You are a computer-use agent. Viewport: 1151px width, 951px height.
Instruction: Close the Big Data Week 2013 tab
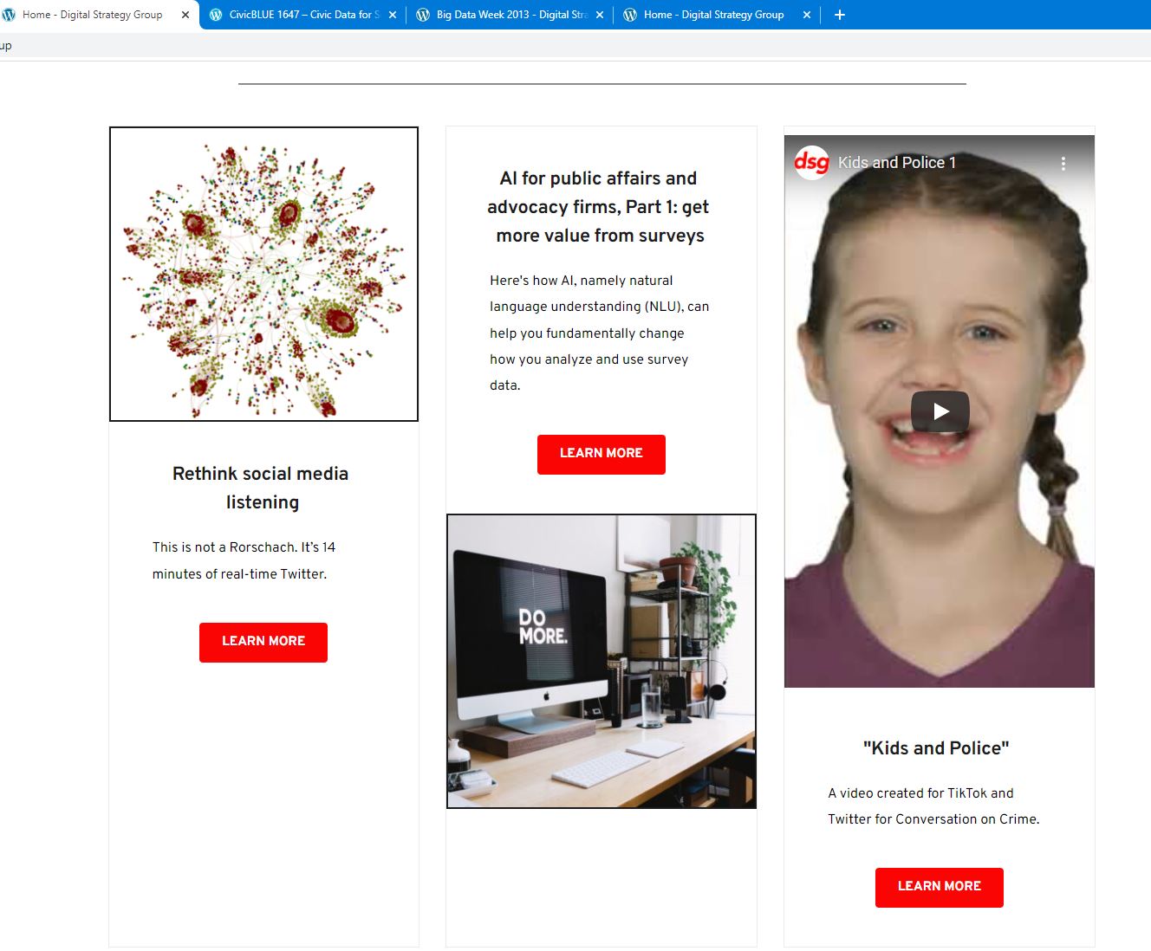600,15
